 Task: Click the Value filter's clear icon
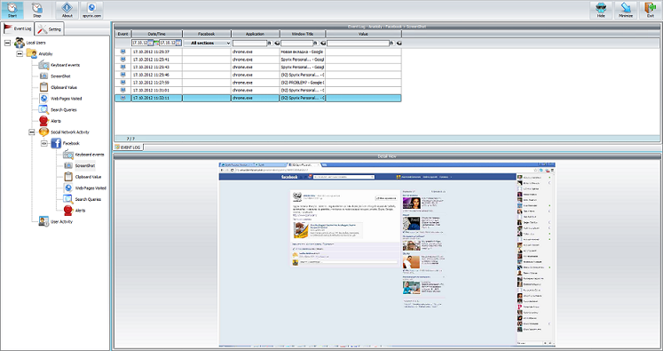coord(399,44)
